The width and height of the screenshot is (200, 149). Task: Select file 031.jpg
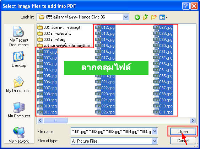[163, 52]
